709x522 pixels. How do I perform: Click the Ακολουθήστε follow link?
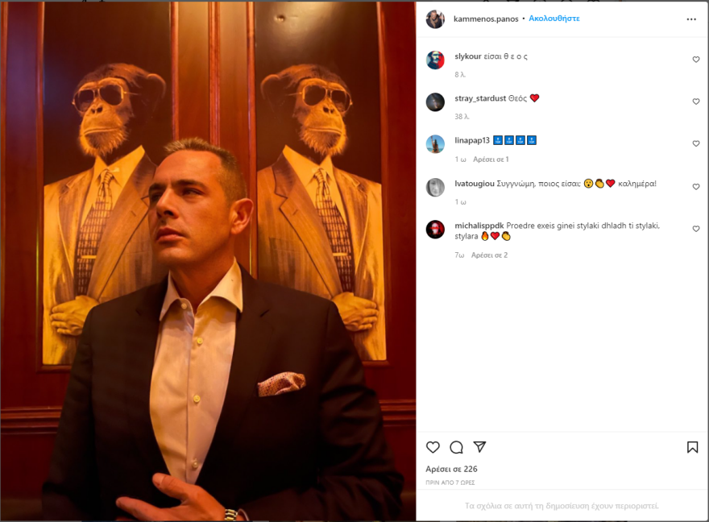click(554, 19)
